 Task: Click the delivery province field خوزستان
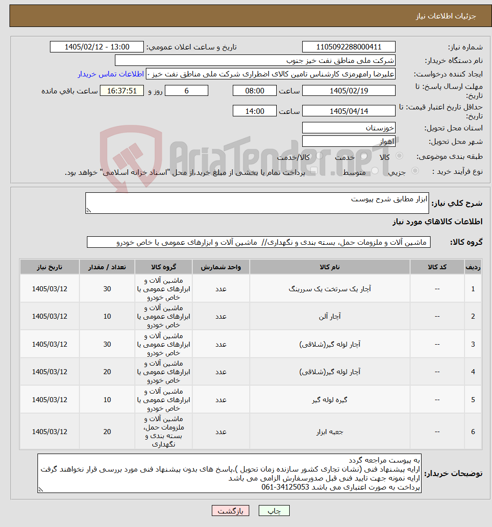349,128
